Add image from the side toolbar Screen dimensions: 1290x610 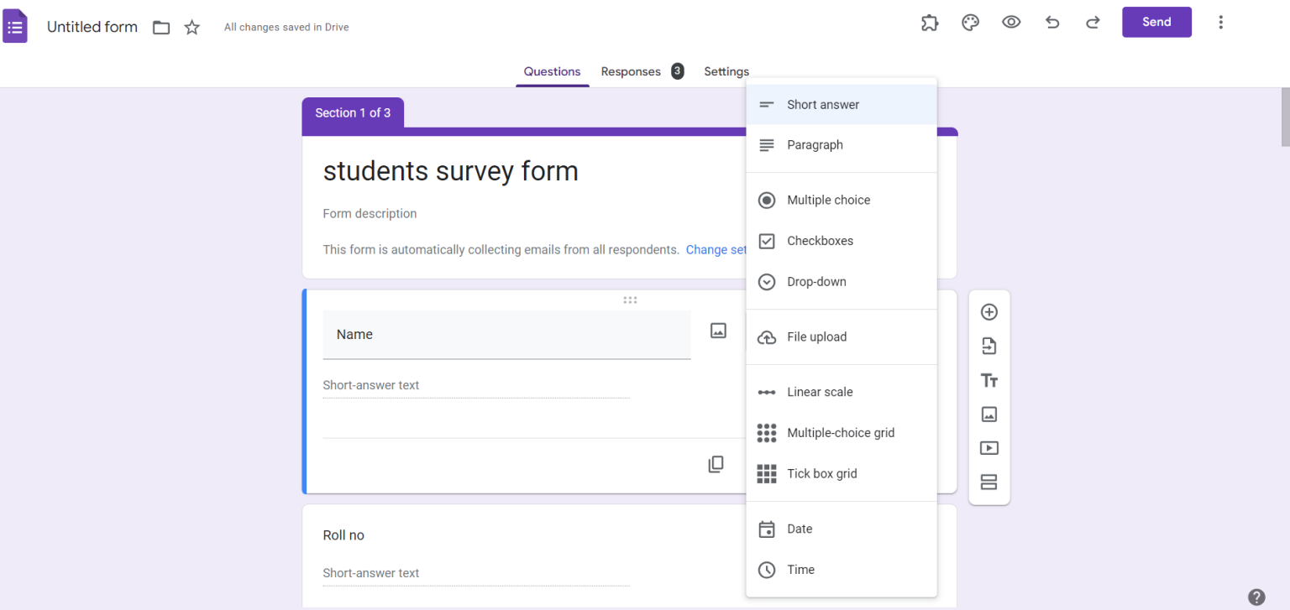989,414
